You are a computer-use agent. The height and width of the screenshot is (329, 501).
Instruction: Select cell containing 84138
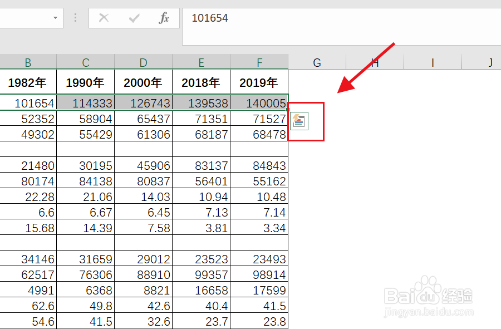point(86,180)
